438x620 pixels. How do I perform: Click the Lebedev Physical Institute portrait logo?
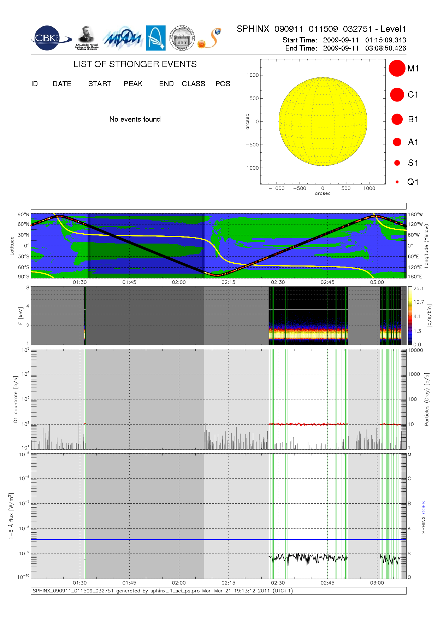coord(87,37)
